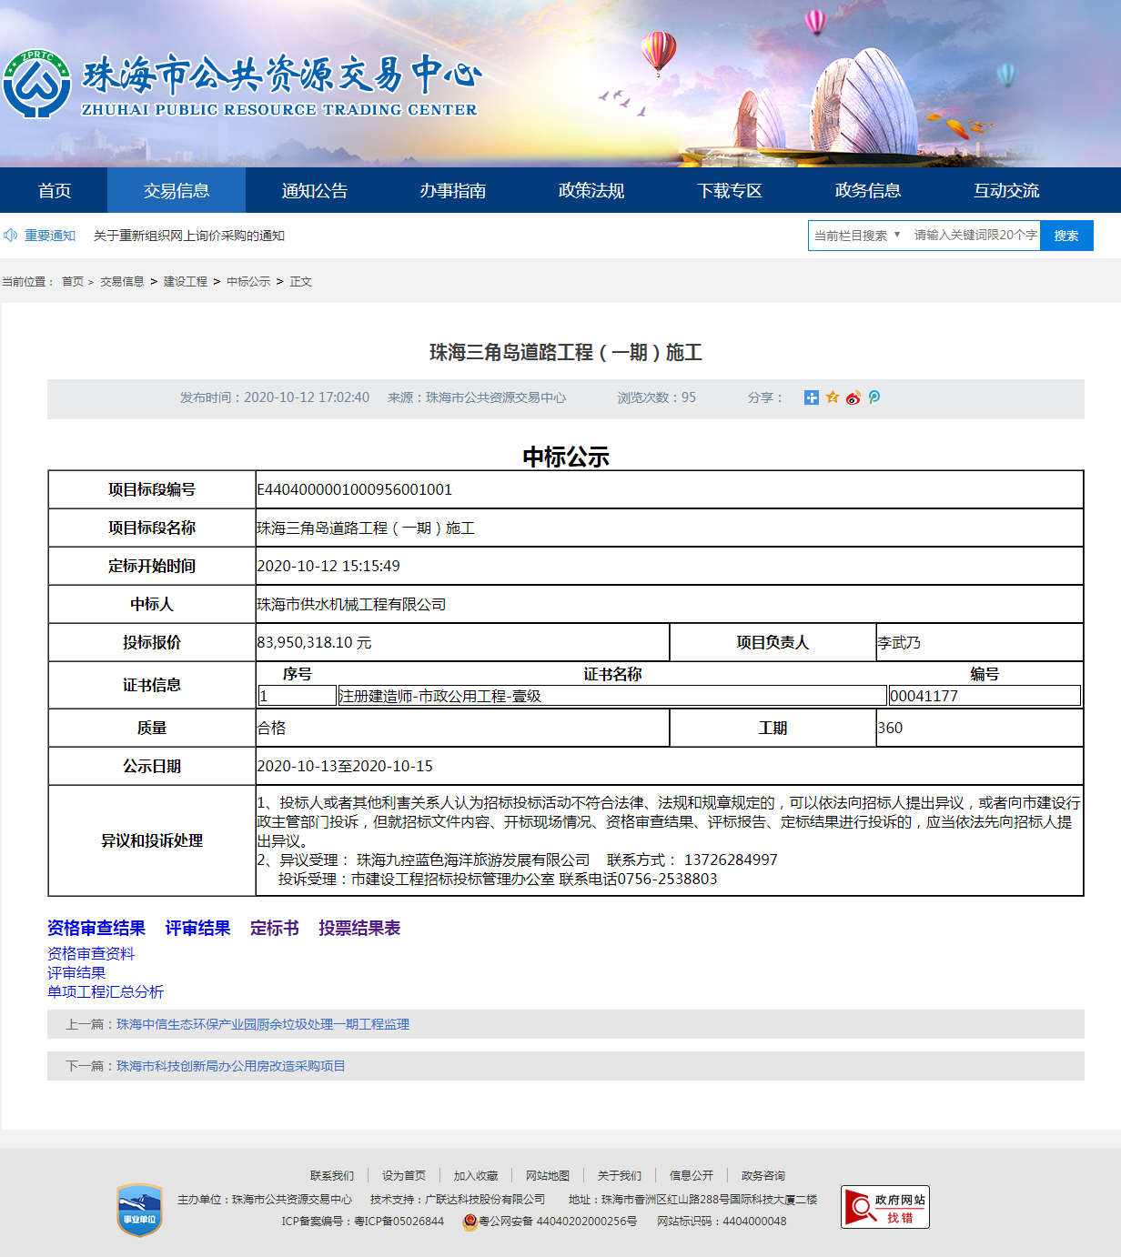This screenshot has width=1121, height=1257.
Task: Open the 办事指南 nav tab
Action: (453, 190)
